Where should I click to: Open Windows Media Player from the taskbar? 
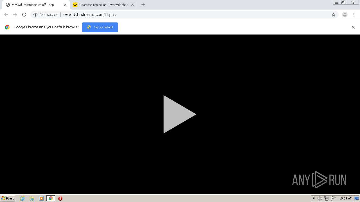coord(41,198)
